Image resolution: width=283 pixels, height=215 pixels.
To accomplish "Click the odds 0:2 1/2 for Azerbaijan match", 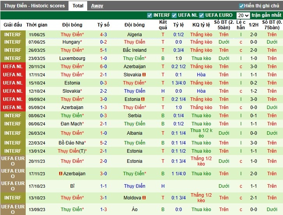I will [x=179, y=67].
